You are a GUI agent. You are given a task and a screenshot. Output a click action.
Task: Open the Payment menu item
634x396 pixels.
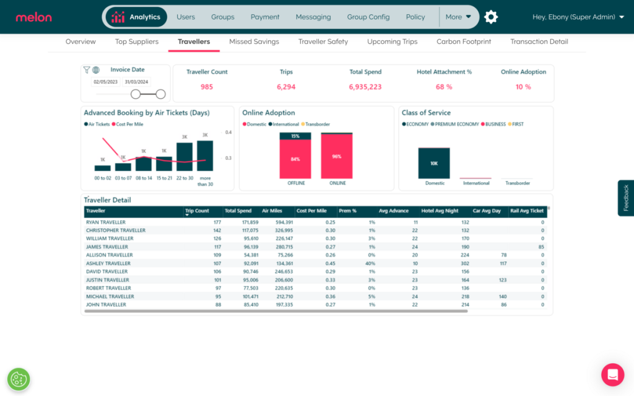click(265, 17)
